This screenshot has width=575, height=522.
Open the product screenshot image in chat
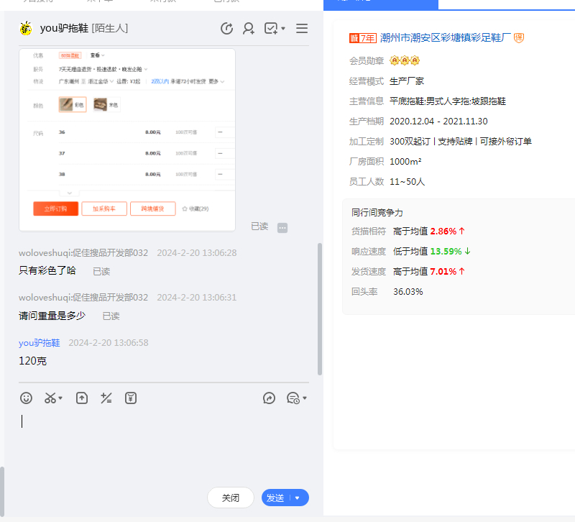(127, 139)
